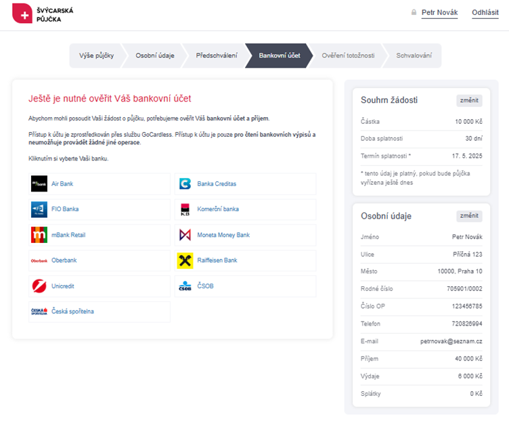Click Splátky value 0 Kč

point(477,393)
